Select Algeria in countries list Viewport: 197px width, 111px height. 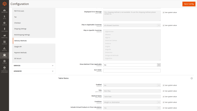click(x=131, y=38)
